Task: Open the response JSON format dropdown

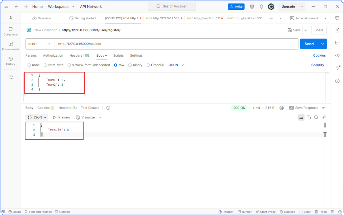Action: click(x=37, y=117)
